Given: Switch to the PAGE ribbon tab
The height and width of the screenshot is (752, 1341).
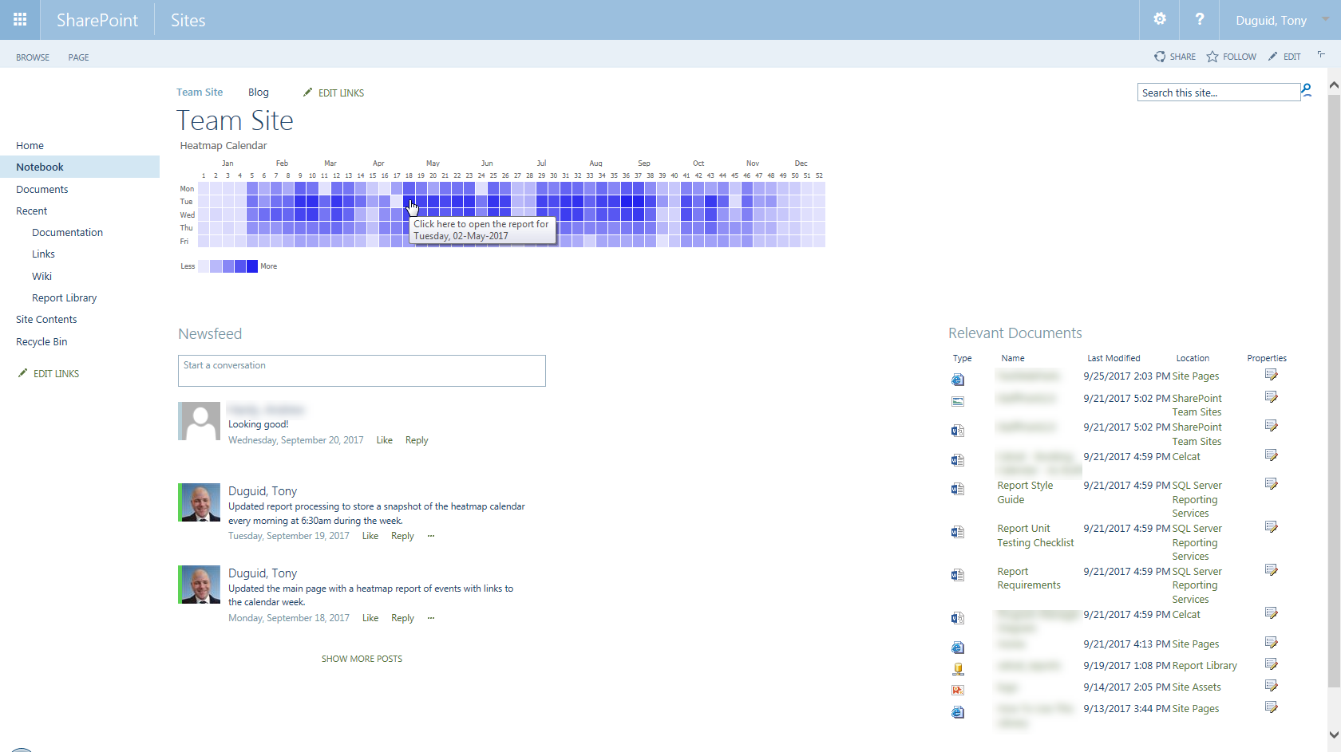Looking at the screenshot, I should 78,57.
